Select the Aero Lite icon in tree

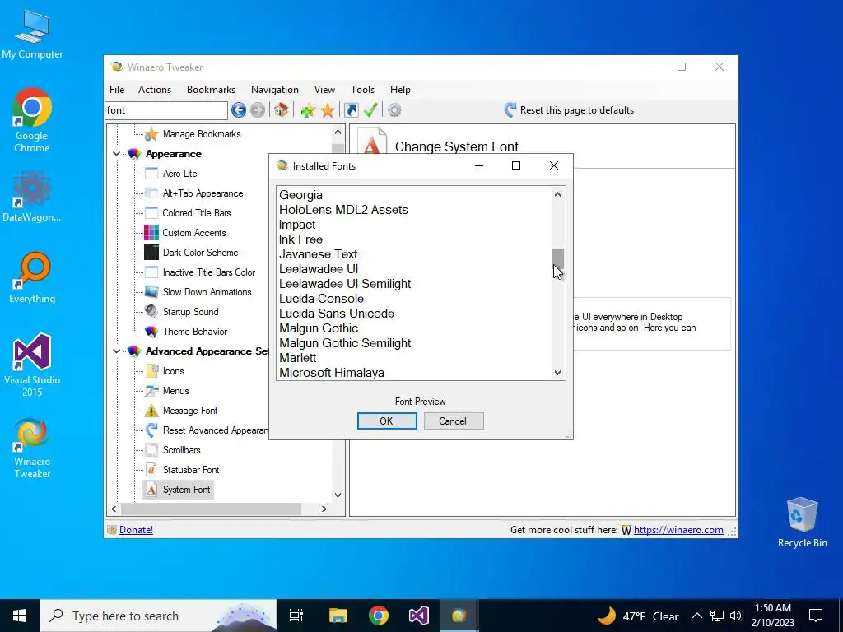click(x=151, y=174)
